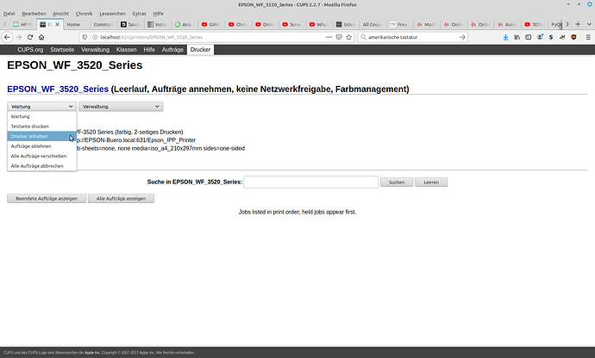Viewport: 595px width, 358px height.
Task: Open the Chronik menu
Action: point(84,14)
